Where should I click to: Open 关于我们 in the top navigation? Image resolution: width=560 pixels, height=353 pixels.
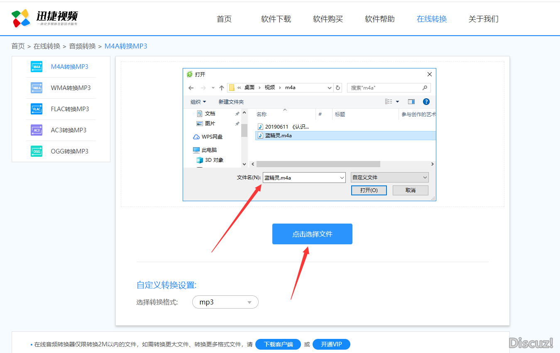coord(484,19)
